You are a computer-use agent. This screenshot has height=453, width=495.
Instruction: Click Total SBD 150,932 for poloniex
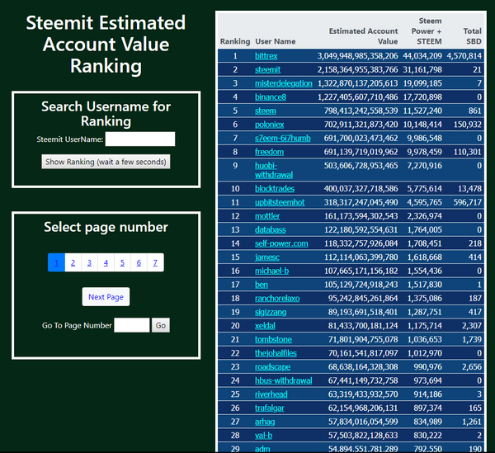coord(468,125)
